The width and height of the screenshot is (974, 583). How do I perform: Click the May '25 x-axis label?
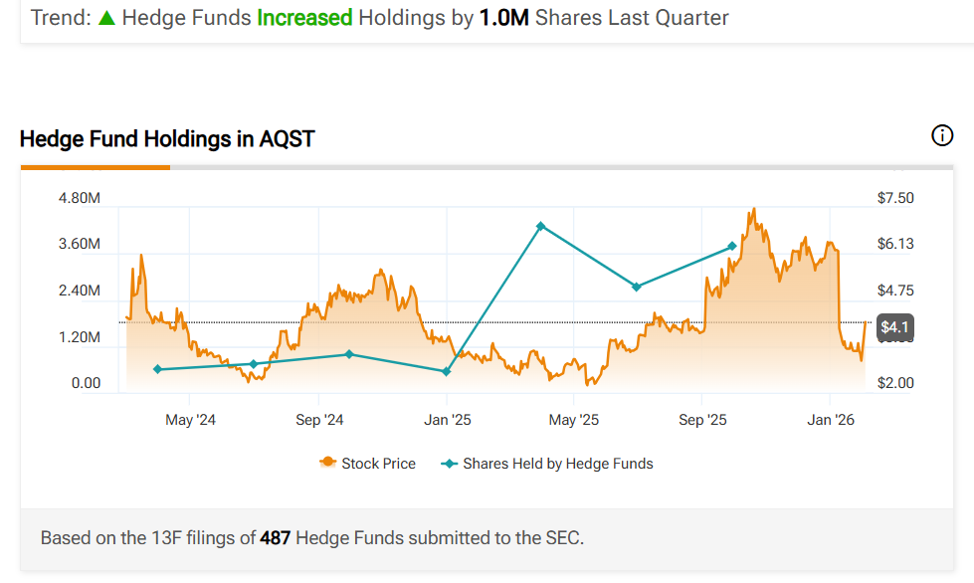tap(575, 420)
